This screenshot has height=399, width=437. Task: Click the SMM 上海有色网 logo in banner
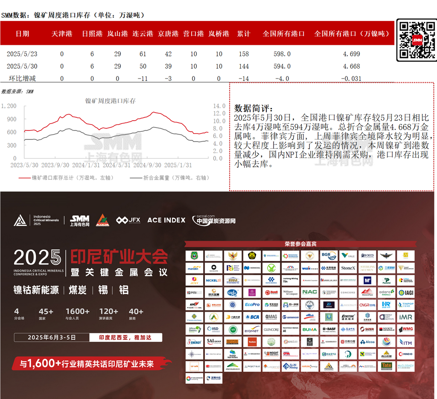(x=80, y=220)
